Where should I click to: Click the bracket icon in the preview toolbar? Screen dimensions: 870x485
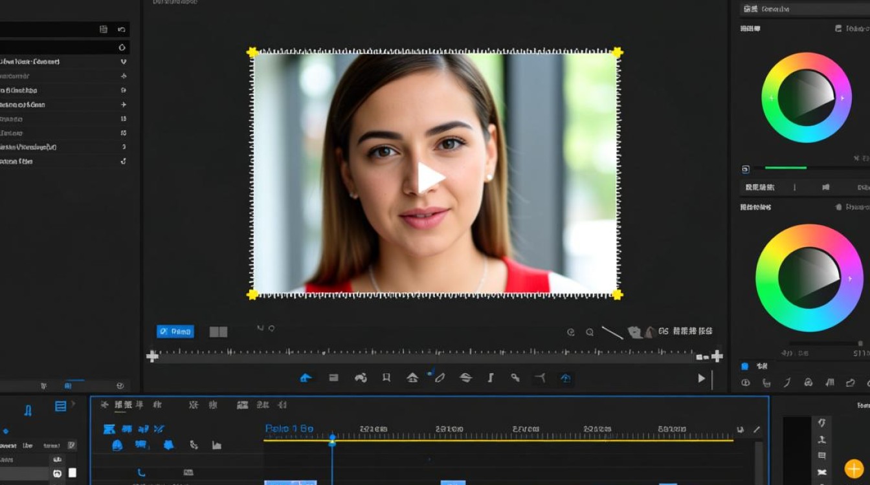coord(491,378)
